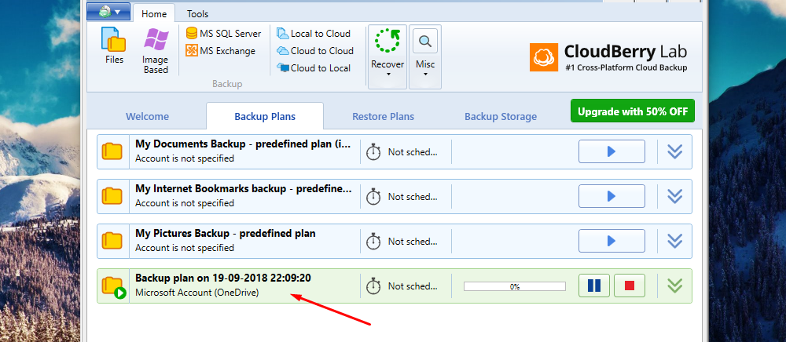
Task: Expand details of My Documents Backup plan
Action: 675,151
